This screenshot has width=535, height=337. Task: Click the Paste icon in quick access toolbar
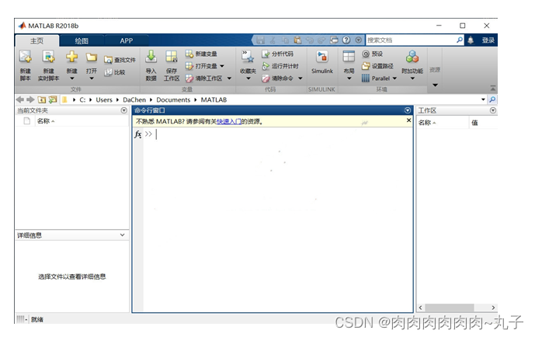(297, 40)
